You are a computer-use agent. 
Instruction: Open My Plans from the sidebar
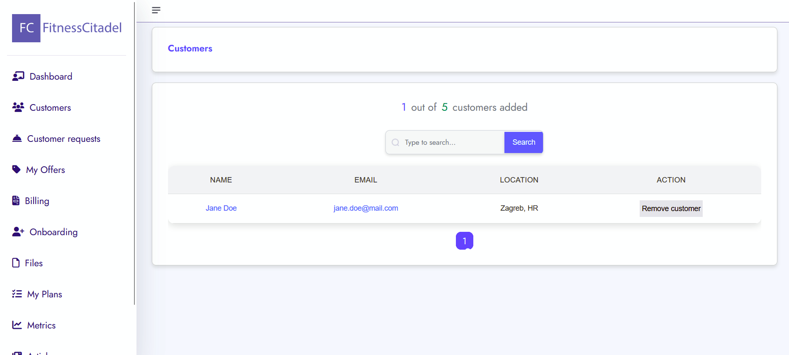44,294
